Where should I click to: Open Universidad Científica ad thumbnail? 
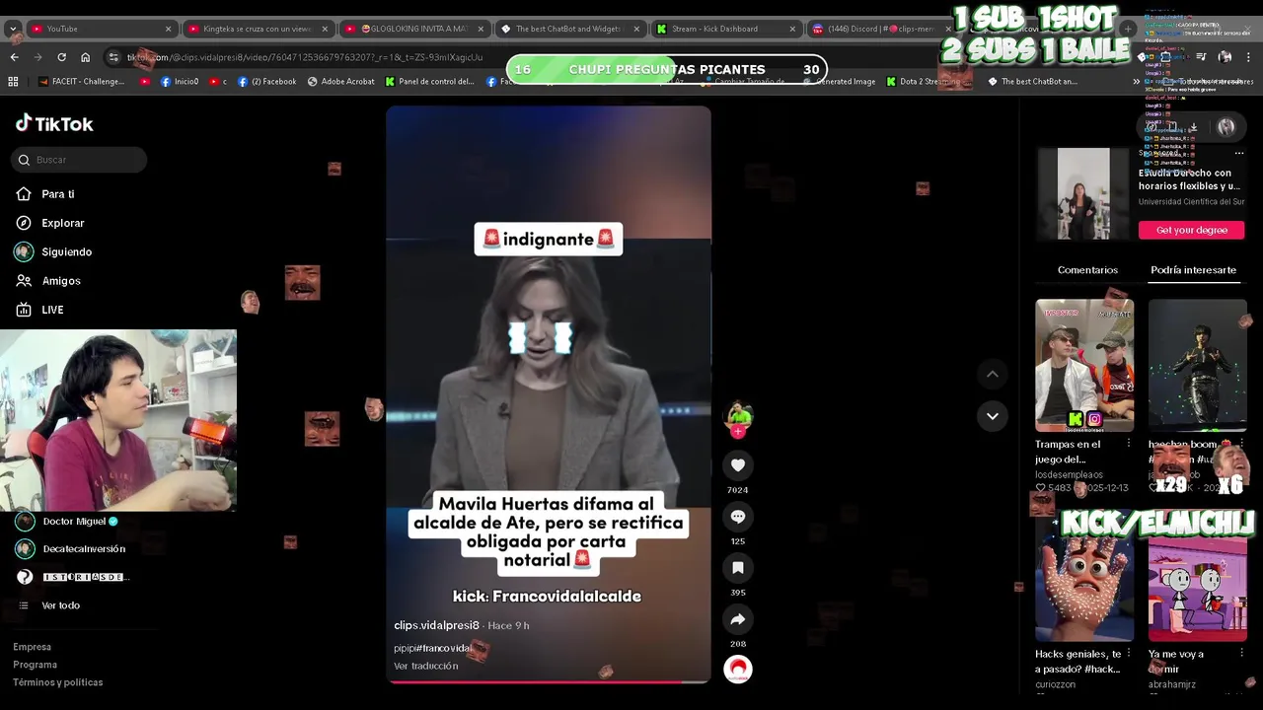point(1083,193)
